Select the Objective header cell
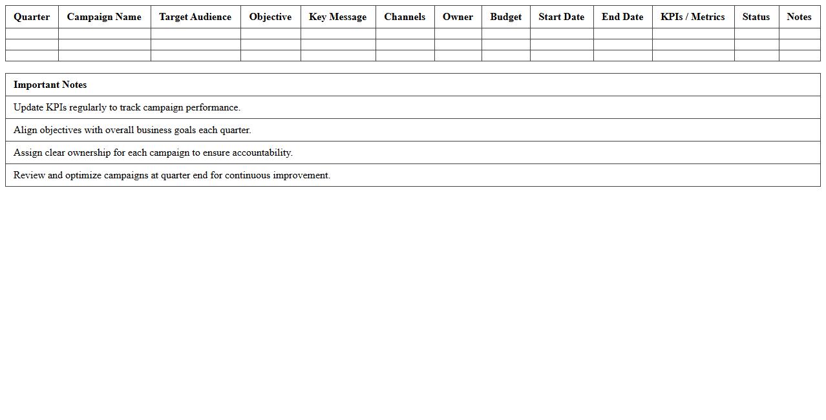This screenshot has height=420, width=826. click(270, 17)
